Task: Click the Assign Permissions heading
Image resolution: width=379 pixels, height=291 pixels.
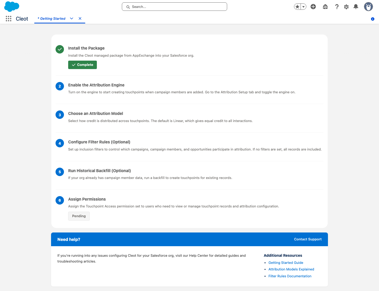Action: point(87,199)
